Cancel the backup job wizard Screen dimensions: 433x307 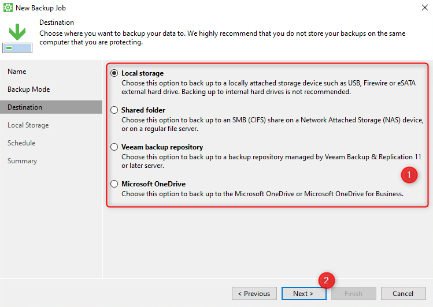[x=403, y=294]
